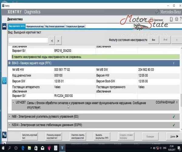
Task: Click the green checkmark on N30/4 ESP row
Action: click(x=174, y=125)
